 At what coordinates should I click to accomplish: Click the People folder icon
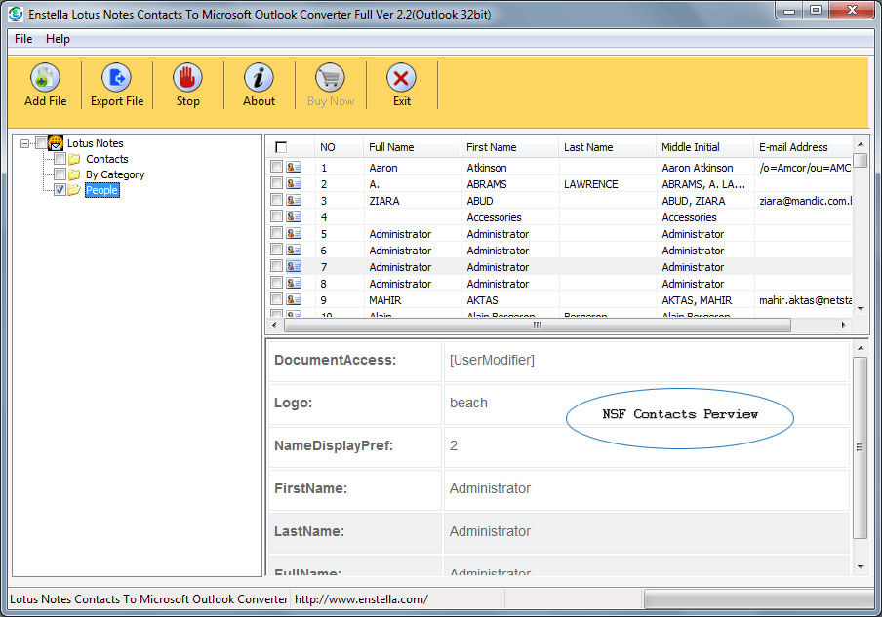[x=74, y=190]
